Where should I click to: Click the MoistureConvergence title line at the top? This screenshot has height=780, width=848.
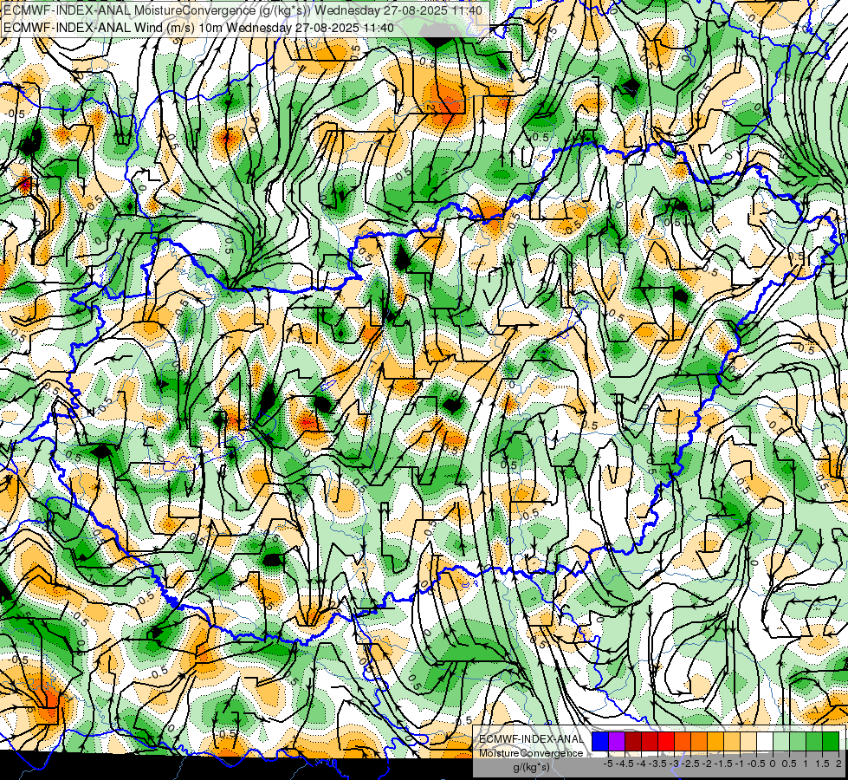point(243,10)
